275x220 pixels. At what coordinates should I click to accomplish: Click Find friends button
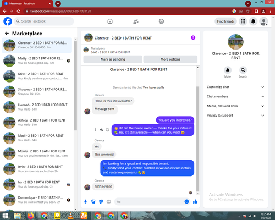pos(226,21)
